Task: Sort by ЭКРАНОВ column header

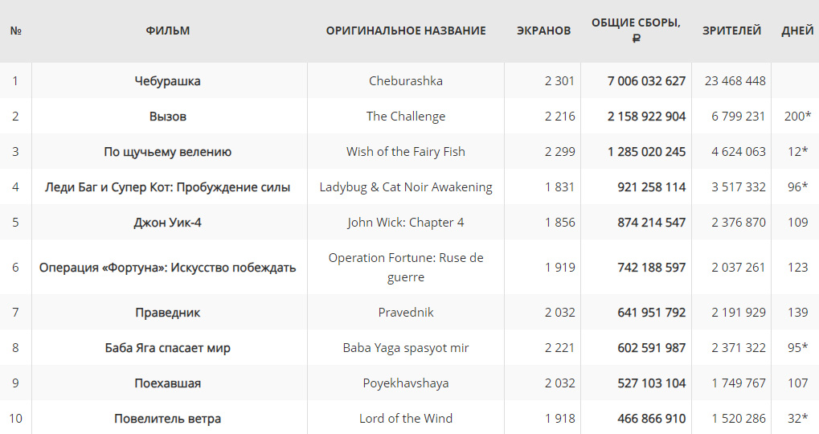Action: point(543,31)
